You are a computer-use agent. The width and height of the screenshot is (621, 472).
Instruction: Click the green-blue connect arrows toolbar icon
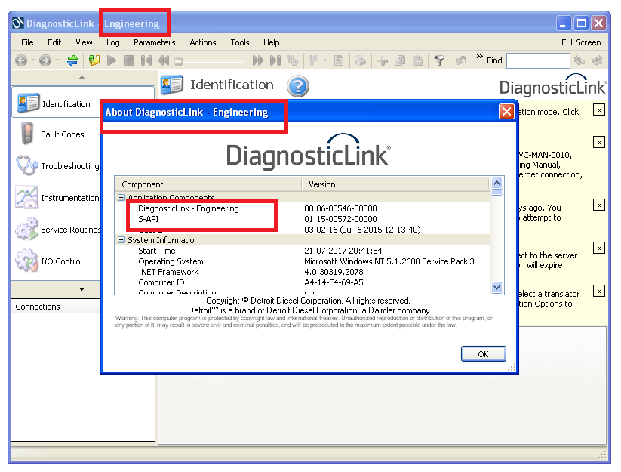coord(72,60)
